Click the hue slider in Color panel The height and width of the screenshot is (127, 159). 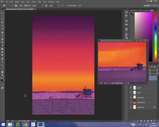pyautogui.click(x=156, y=37)
